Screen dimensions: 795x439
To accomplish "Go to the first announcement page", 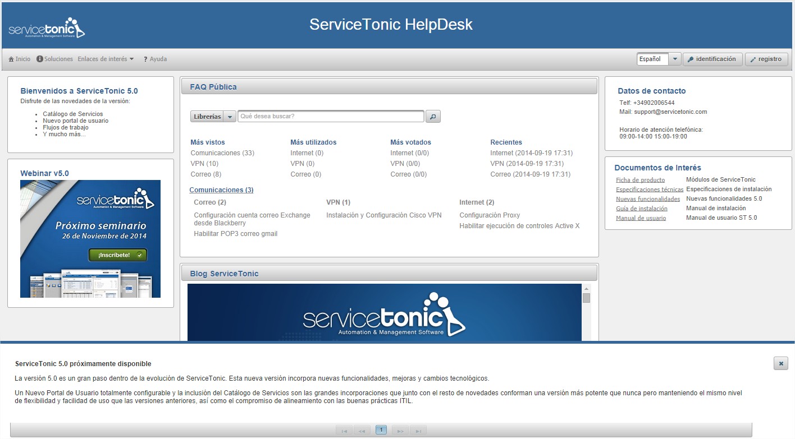I will 344,431.
